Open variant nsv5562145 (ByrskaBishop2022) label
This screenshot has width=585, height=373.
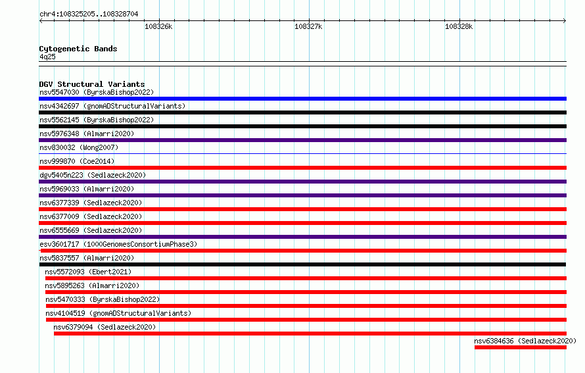click(x=97, y=120)
